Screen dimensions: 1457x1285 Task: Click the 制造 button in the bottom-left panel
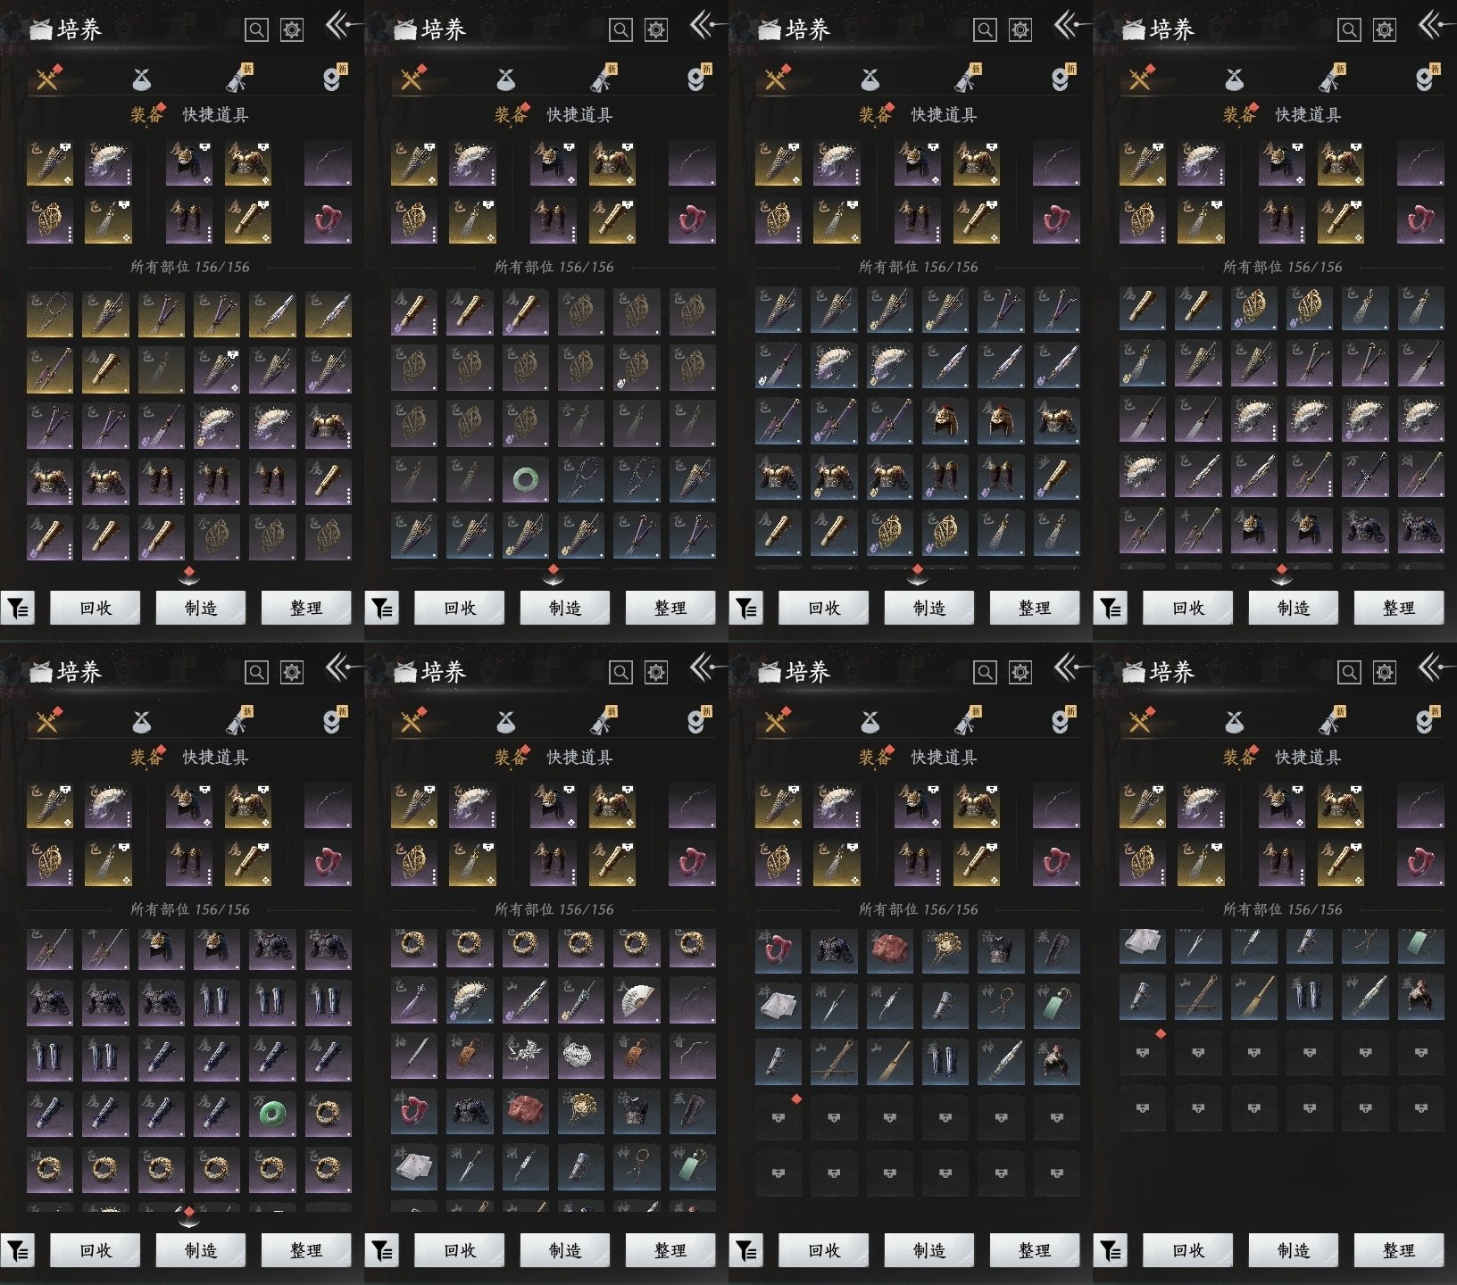(x=201, y=1251)
